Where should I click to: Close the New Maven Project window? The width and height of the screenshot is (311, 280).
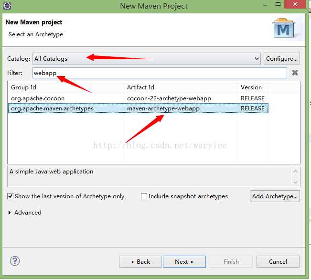point(295,4)
